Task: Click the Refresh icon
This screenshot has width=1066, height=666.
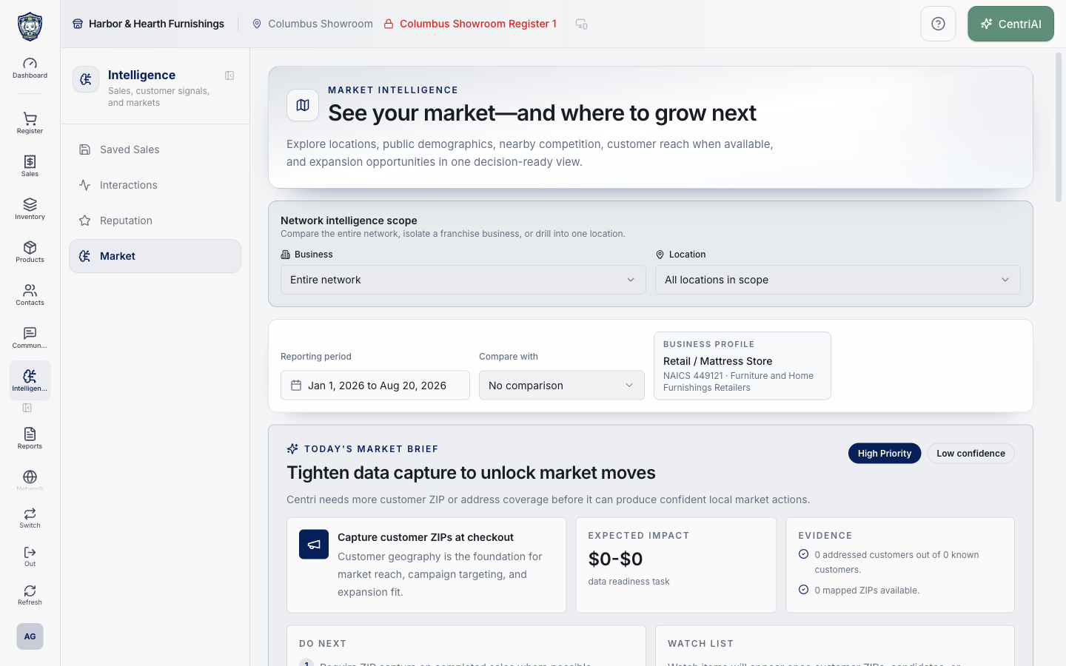Action: point(30,595)
